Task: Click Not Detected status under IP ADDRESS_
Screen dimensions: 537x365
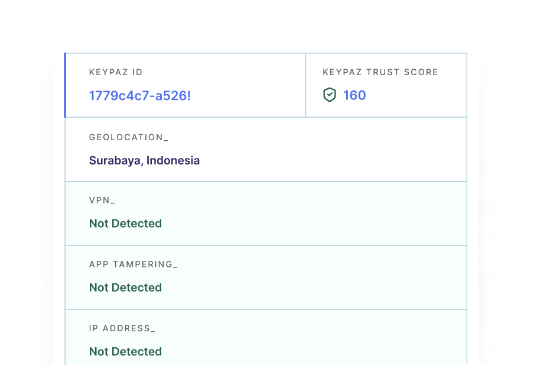Action: 125,351
